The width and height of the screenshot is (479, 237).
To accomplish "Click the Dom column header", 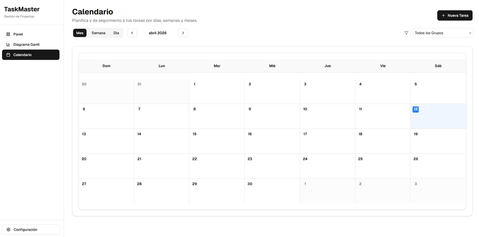I will tap(106, 66).
